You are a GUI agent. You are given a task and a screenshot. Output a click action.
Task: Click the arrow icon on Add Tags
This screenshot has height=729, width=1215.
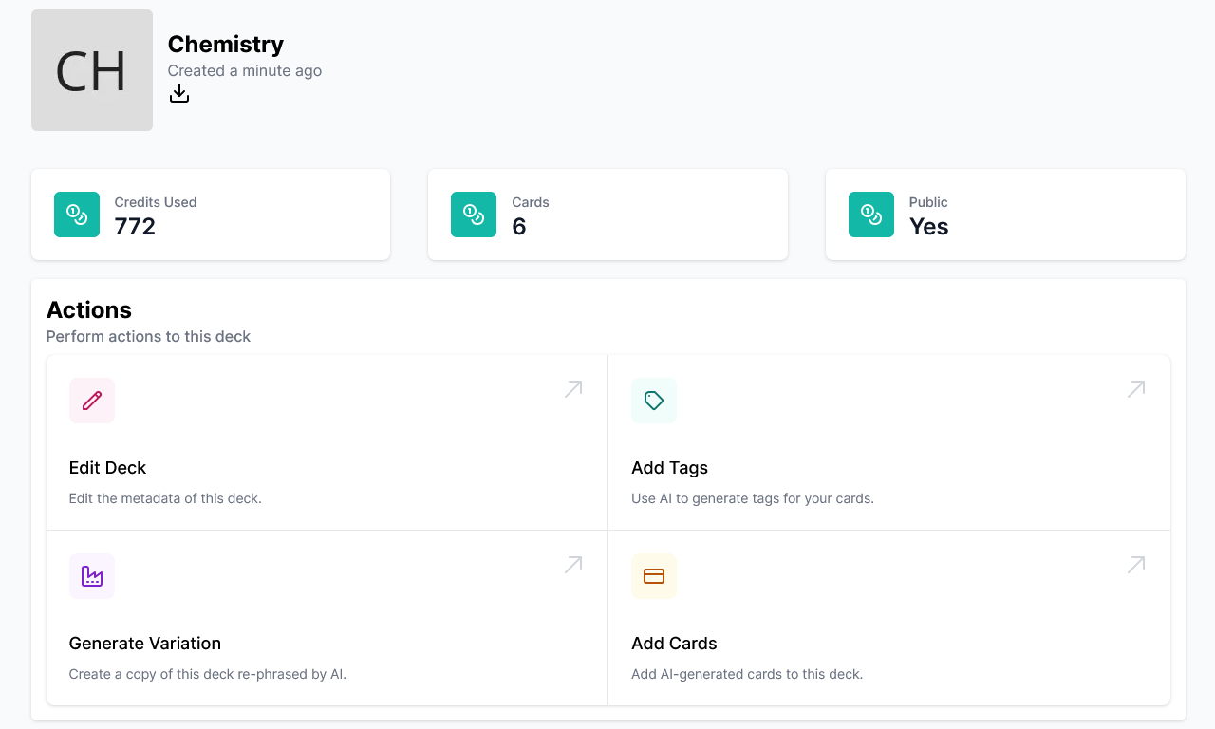click(x=1136, y=389)
